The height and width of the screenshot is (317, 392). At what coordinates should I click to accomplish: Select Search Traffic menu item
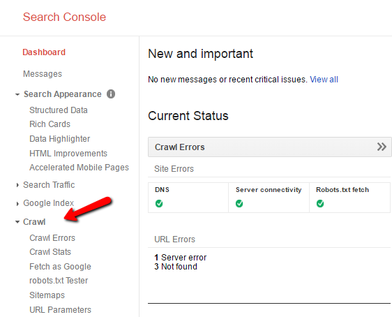[49, 185]
